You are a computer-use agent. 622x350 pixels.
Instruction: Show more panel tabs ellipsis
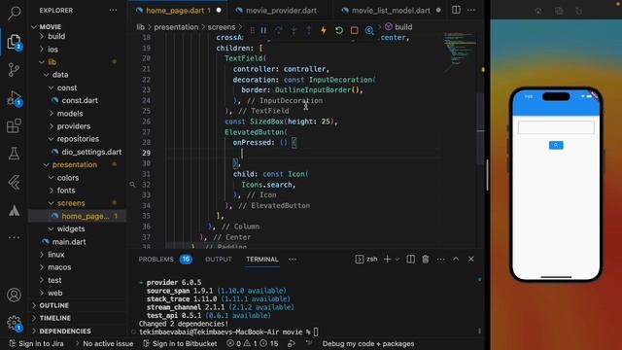coord(293,260)
